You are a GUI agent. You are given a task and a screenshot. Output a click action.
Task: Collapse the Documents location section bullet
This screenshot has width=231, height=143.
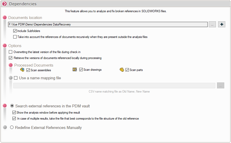click(x=5, y=18)
